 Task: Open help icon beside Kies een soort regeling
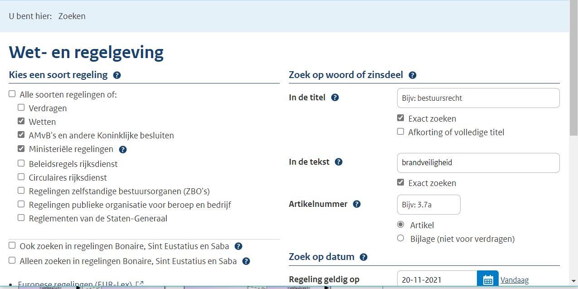pos(117,75)
